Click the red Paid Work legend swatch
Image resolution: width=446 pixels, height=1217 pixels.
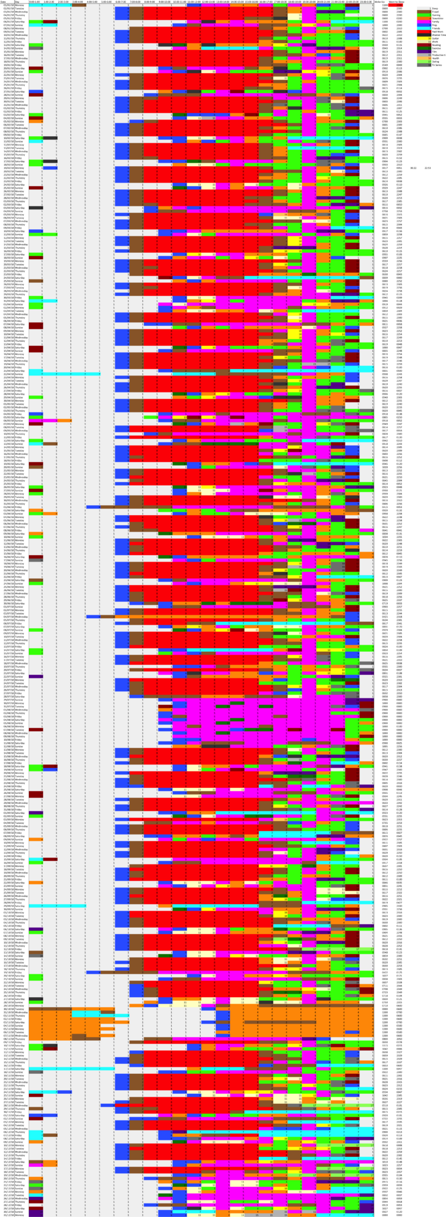coord(424,32)
